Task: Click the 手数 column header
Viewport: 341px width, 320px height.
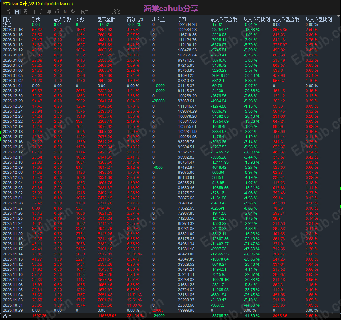Action: pos(36,19)
